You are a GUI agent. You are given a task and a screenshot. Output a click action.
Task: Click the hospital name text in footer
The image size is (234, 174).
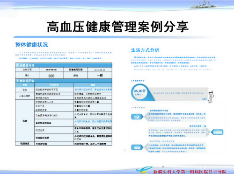pyautogui.click(x=190, y=172)
